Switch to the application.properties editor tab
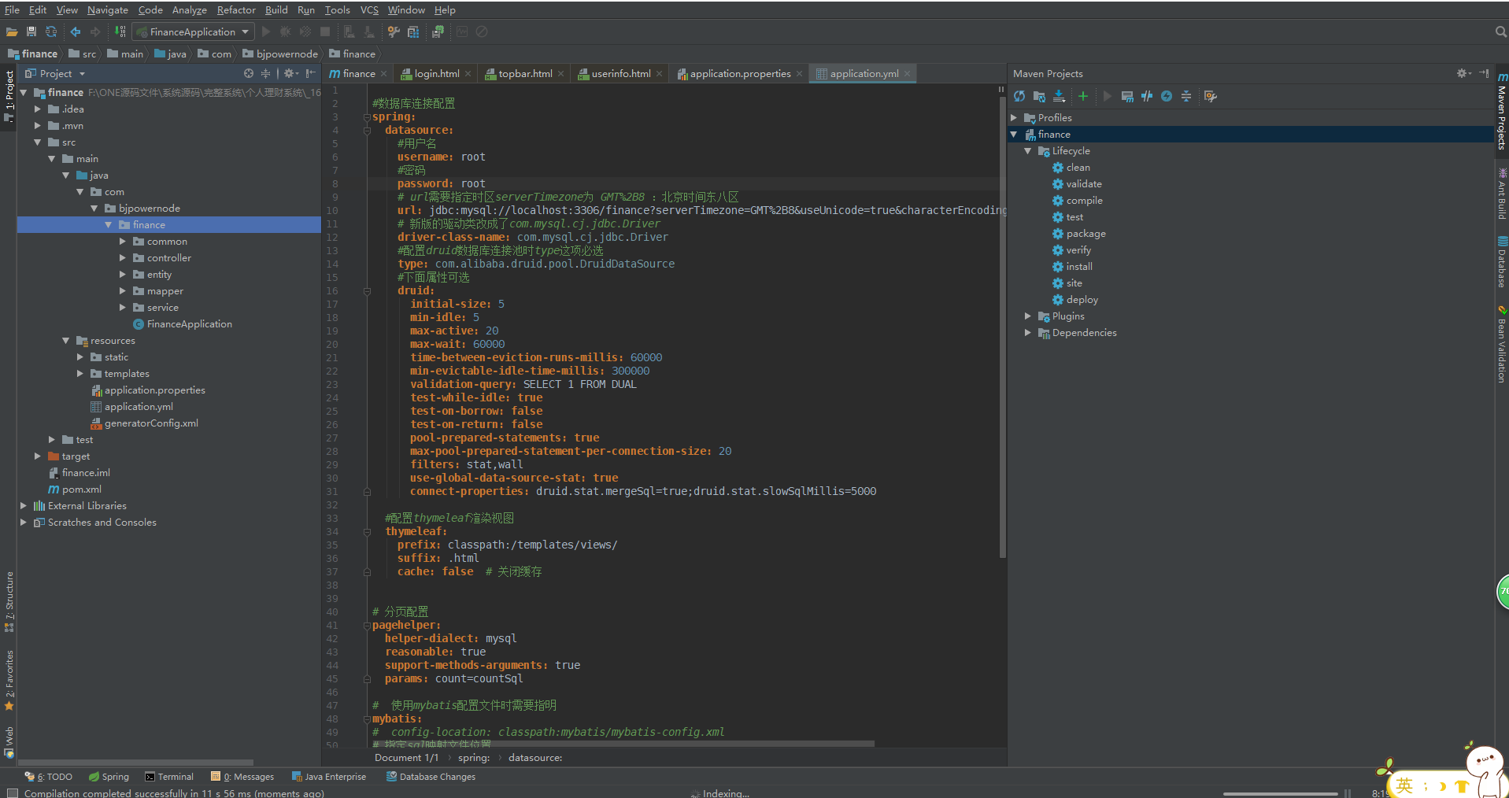The height and width of the screenshot is (798, 1509). 740,73
